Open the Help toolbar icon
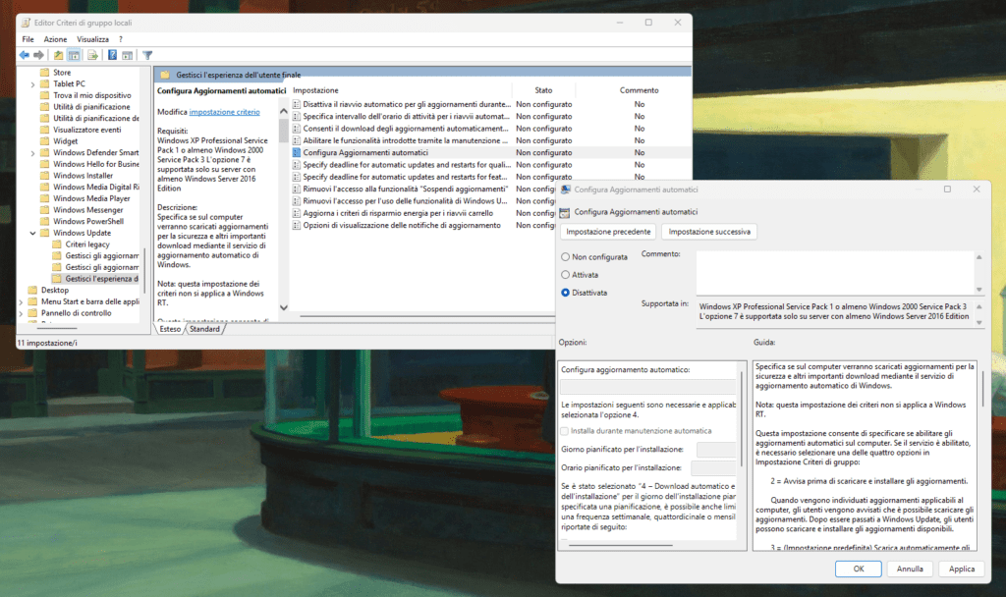 click(x=112, y=55)
